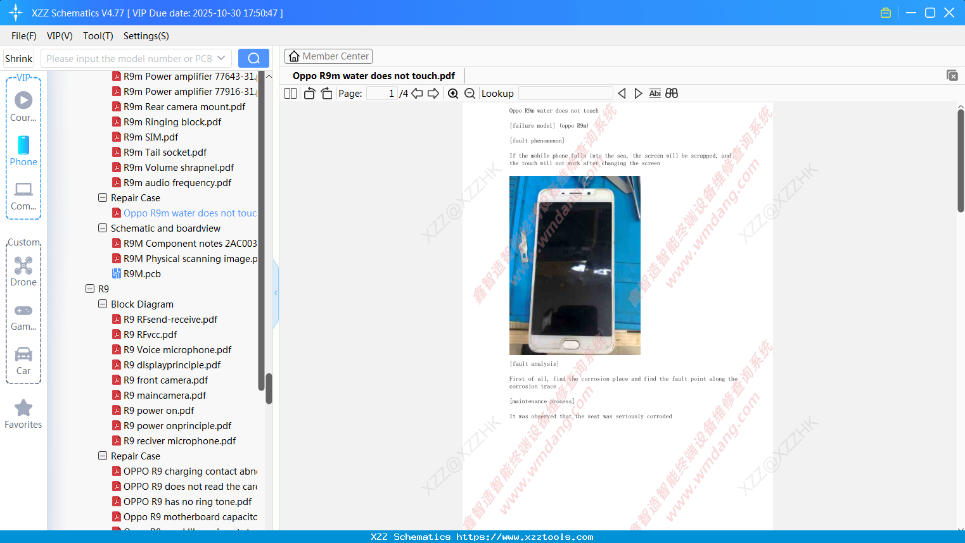
Task: Toggle the Abi whole-word match icon
Action: point(655,94)
